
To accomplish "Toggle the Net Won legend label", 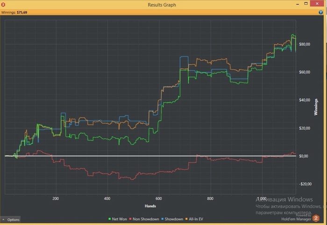I will coord(119,219).
